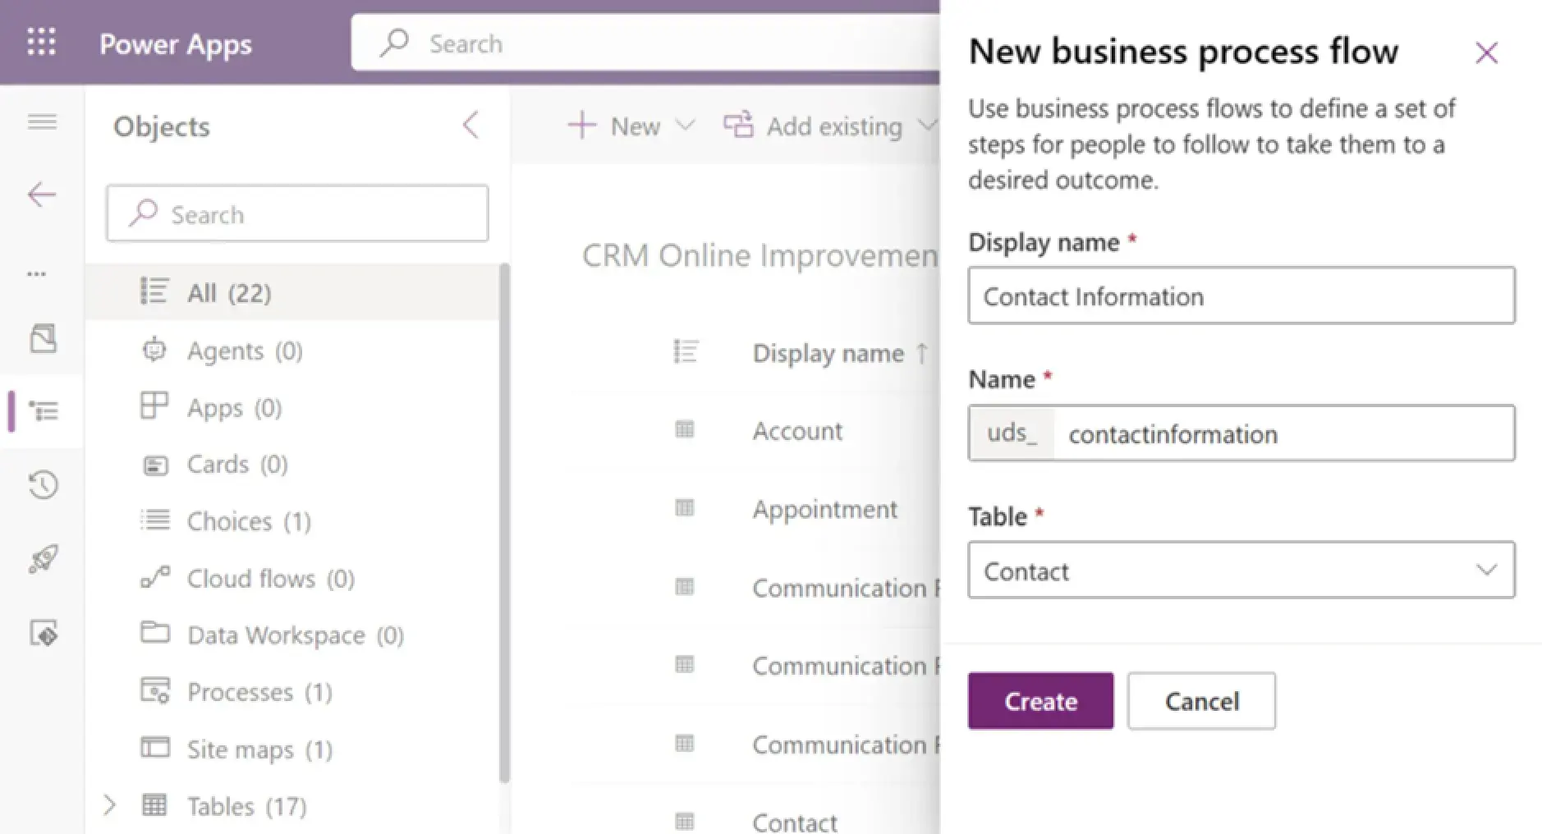Collapse the Objects panel with chevron

[470, 126]
